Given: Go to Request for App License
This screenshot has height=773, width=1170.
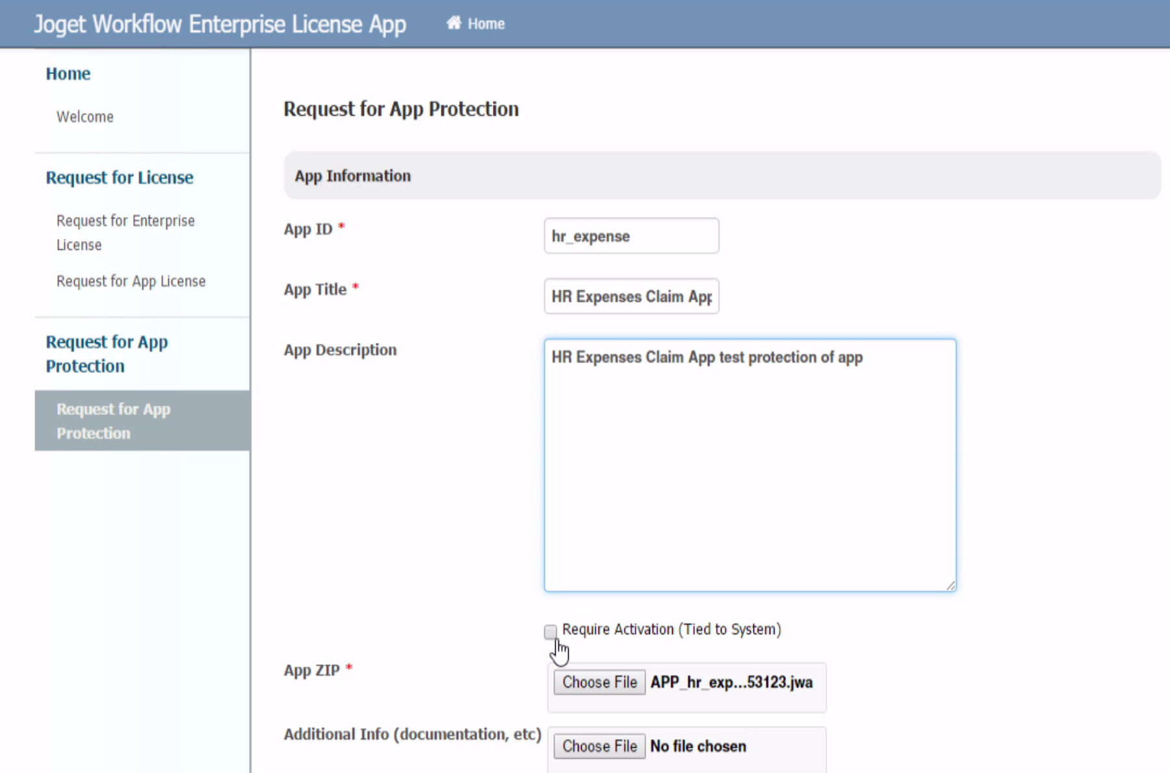Looking at the screenshot, I should (131, 281).
